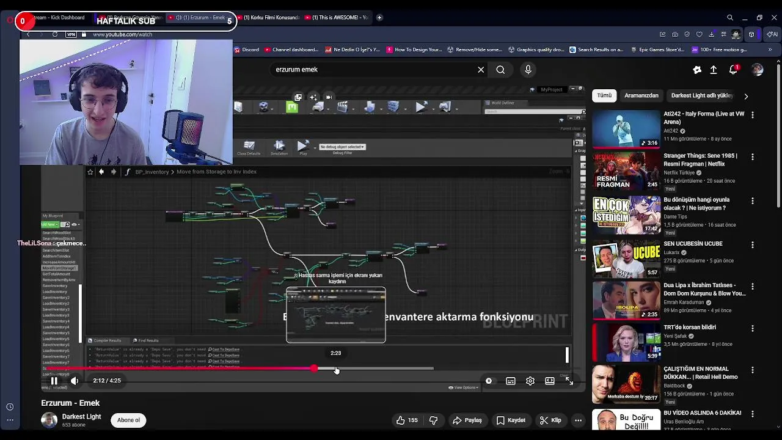782x440 pixels.
Task: Open options menu for Stranger Things video
Action: pos(752,157)
